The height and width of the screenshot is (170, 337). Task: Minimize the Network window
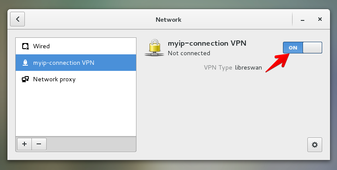tap(303, 20)
